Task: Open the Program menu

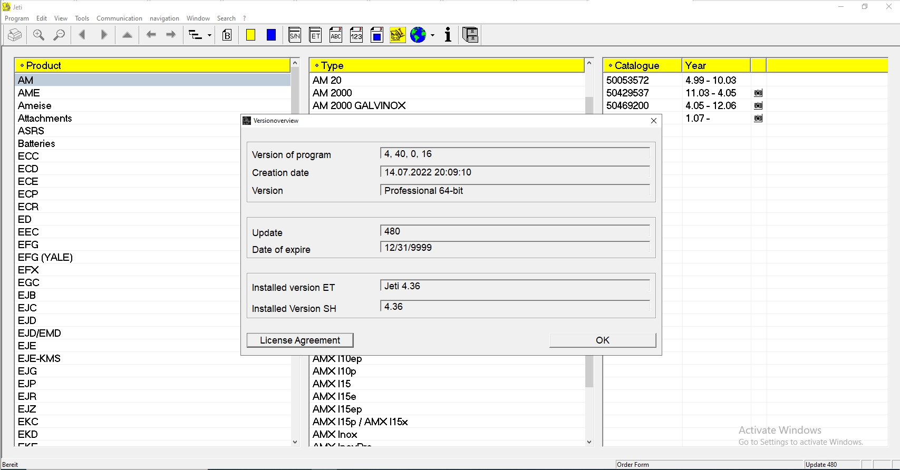Action: point(17,18)
